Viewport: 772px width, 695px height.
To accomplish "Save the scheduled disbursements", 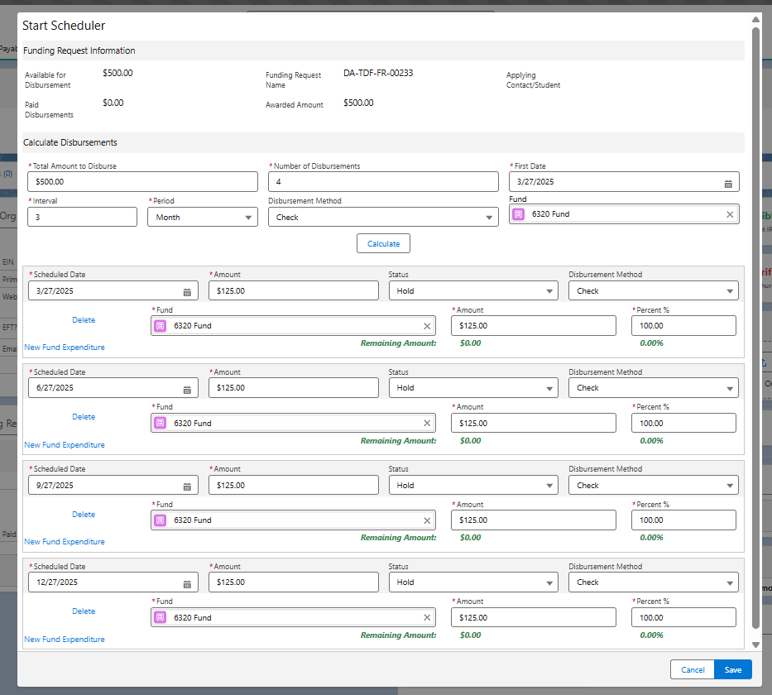I will tap(732, 670).
